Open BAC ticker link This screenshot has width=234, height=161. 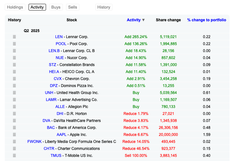click(x=51, y=128)
